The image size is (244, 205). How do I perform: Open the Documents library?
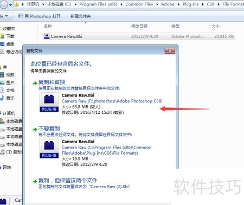[10, 90]
